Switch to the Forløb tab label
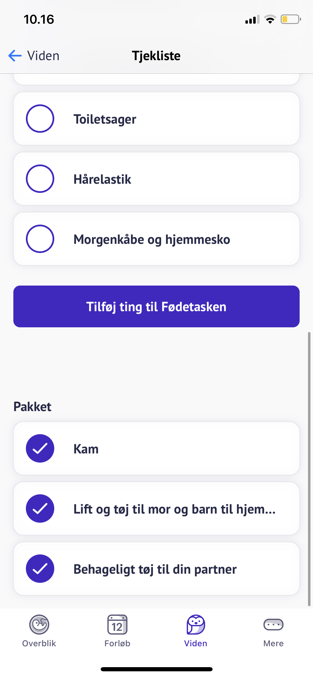 tap(117, 643)
